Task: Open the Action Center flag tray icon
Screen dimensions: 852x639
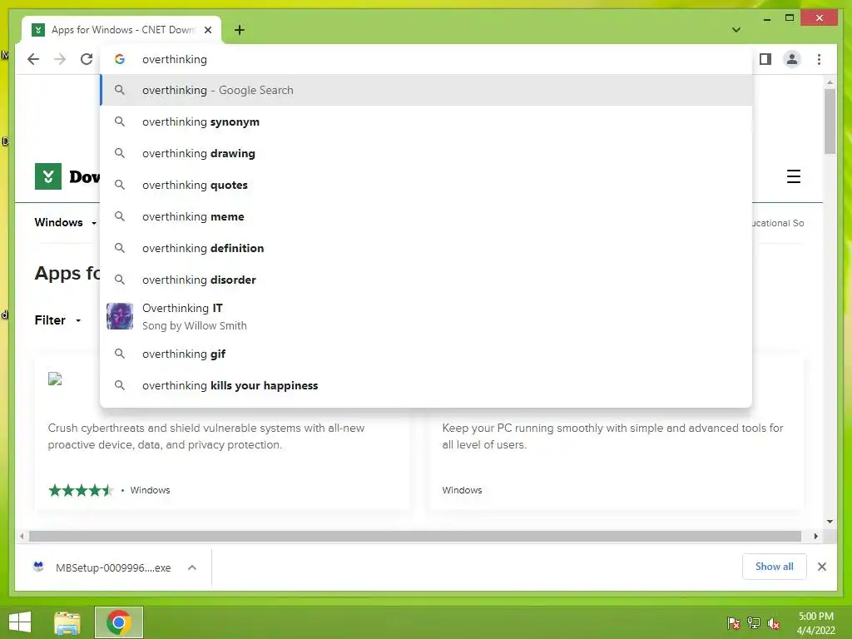Action: coord(734,623)
